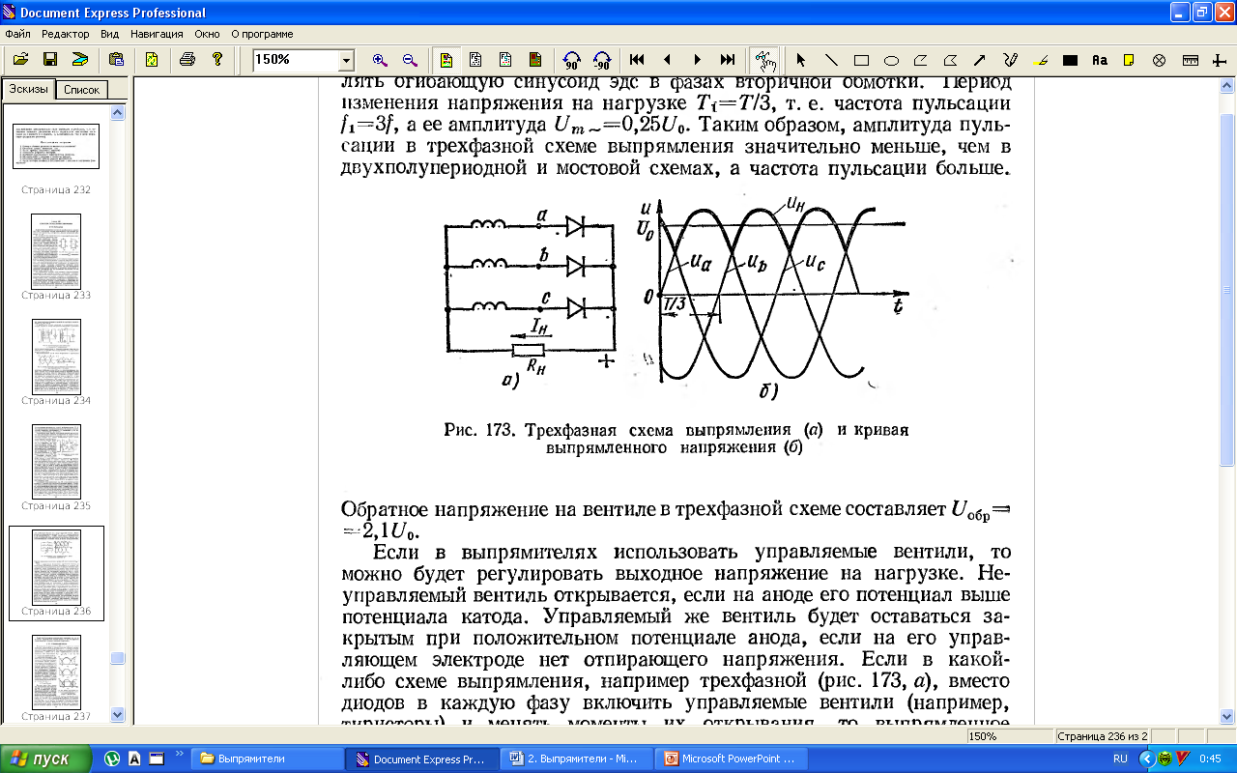1237x773 pixels.
Task: Rotate page 90 degrees clockwise
Action: click(571, 59)
